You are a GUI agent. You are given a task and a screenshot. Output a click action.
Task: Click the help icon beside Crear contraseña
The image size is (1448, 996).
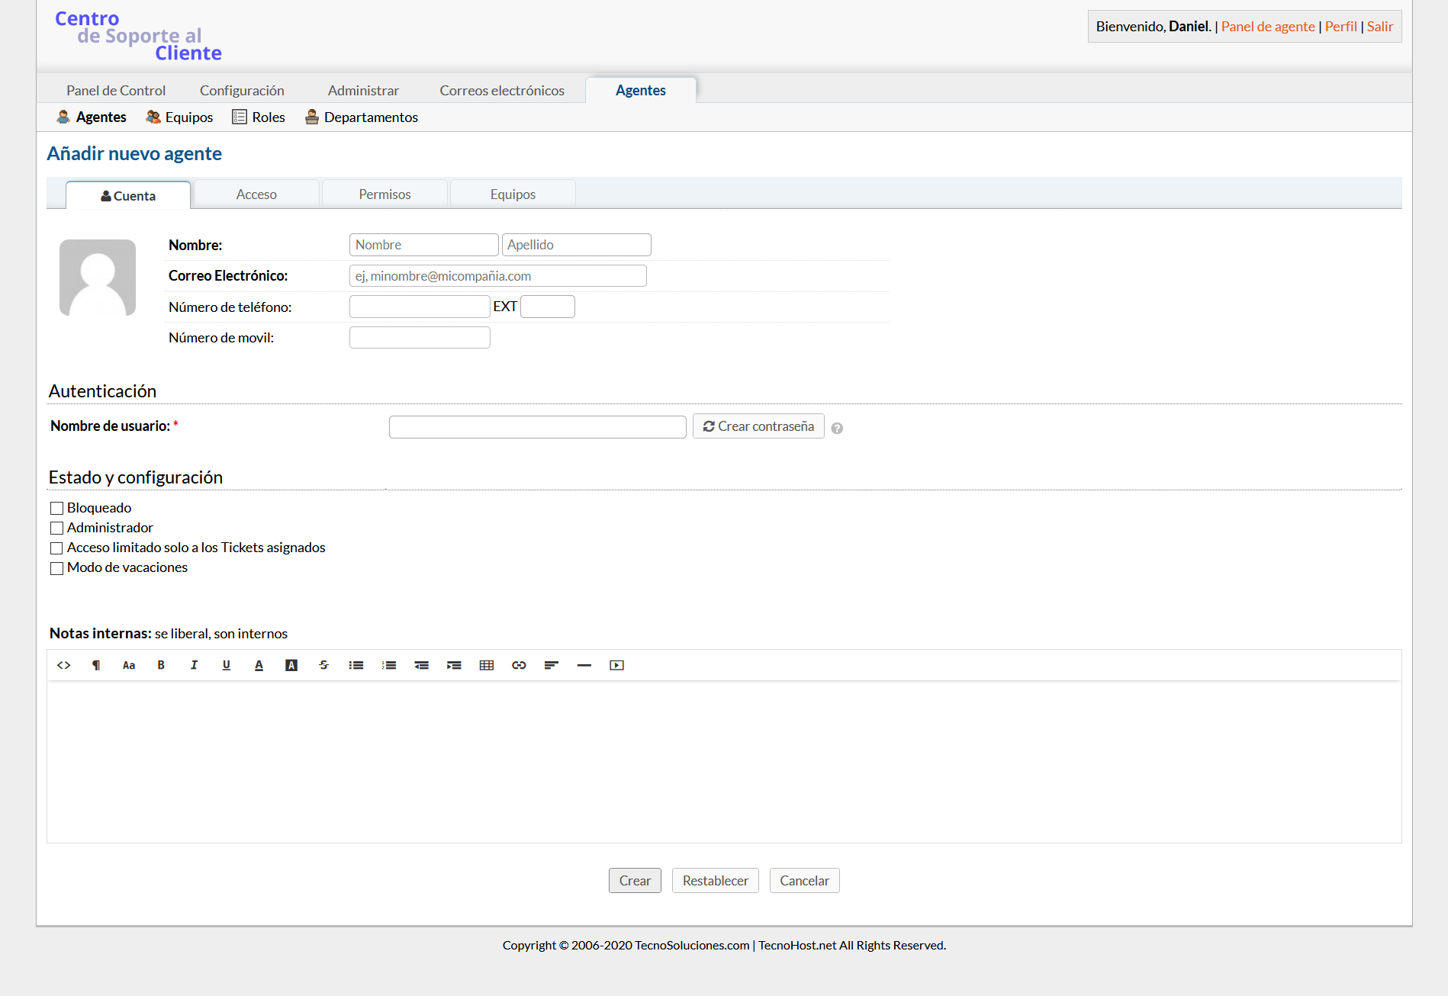click(x=837, y=429)
